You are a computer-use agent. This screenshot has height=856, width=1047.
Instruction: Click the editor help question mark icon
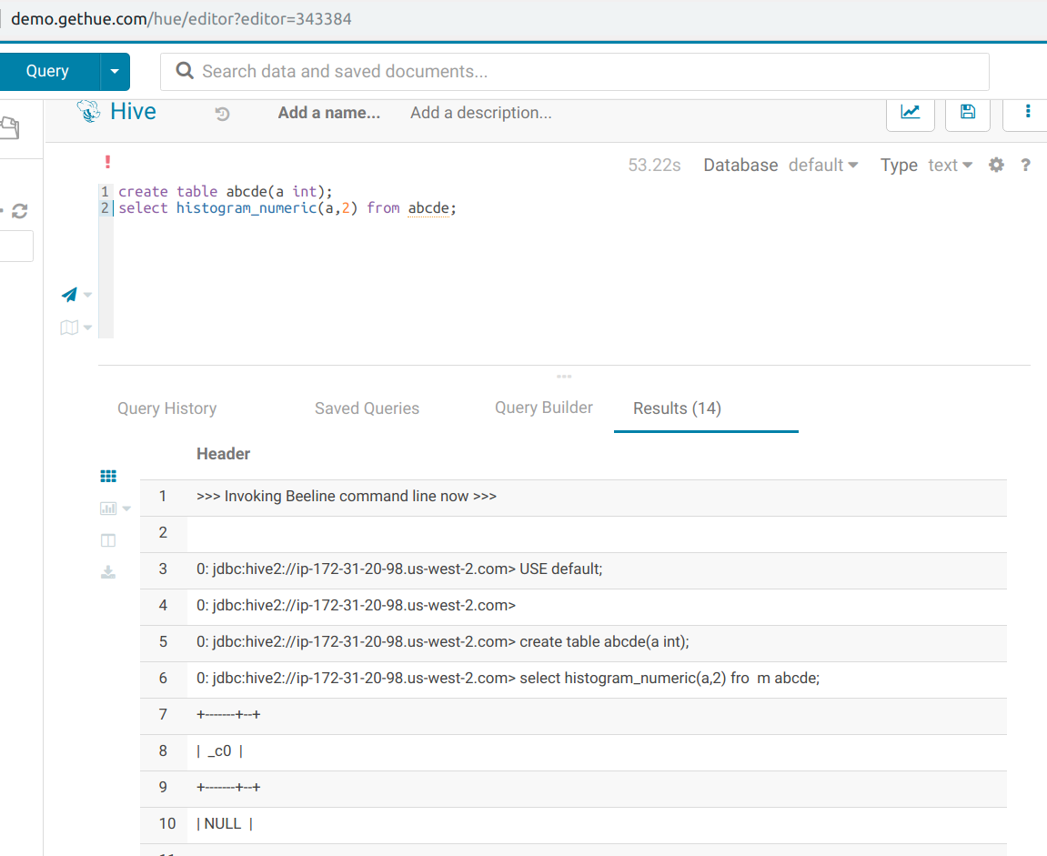pyautogui.click(x=1026, y=165)
